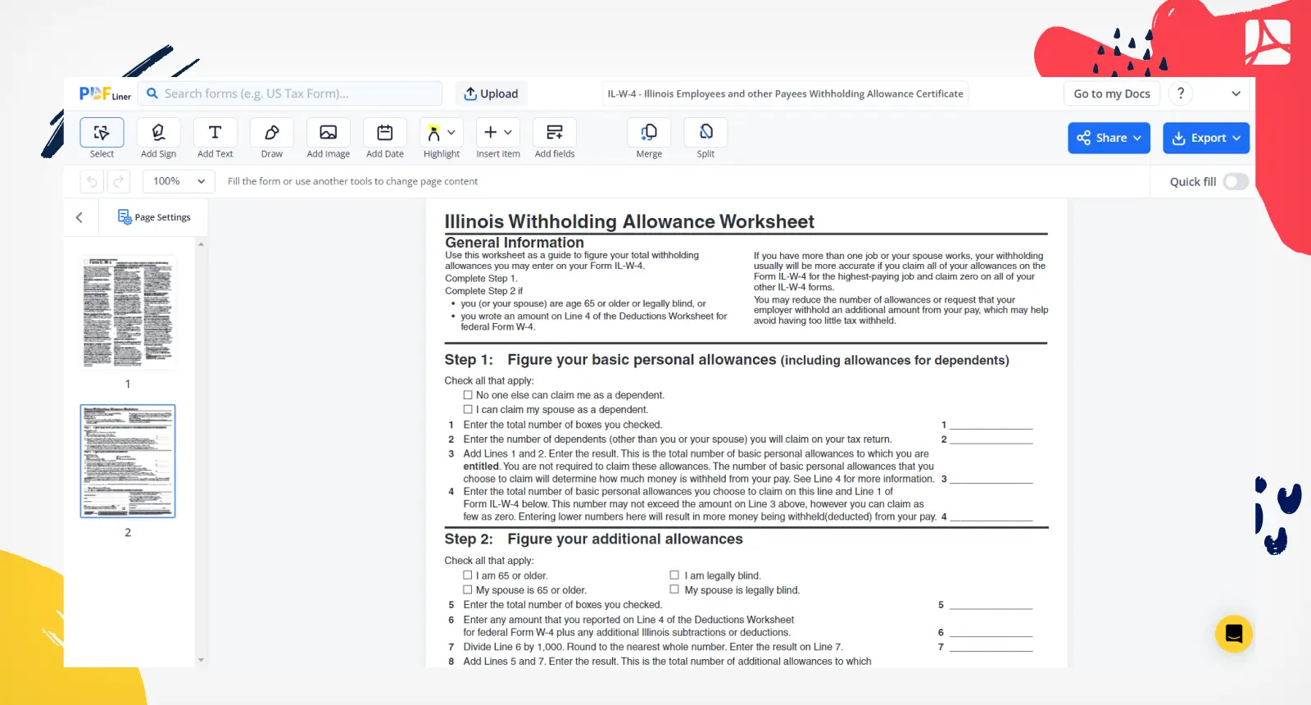Check 'My spouse is legally blind'
1311x705 pixels.
(x=674, y=589)
